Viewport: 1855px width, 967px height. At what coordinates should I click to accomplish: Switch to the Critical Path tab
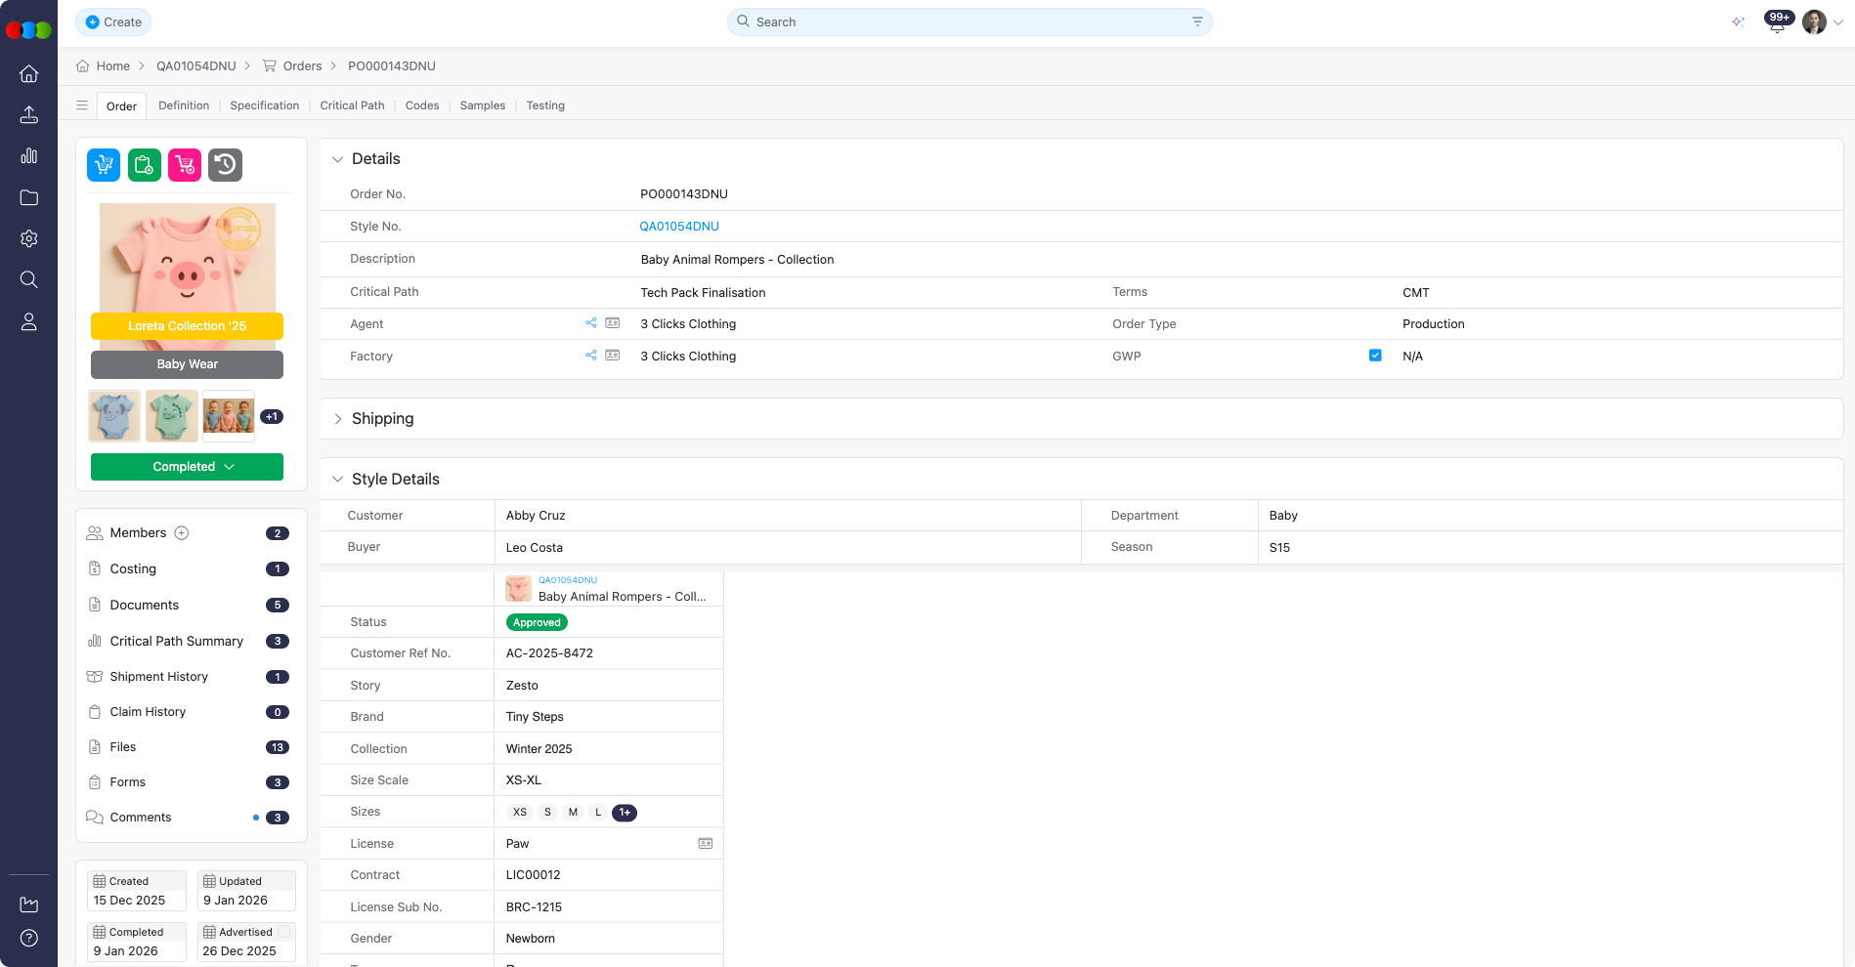pos(352,105)
